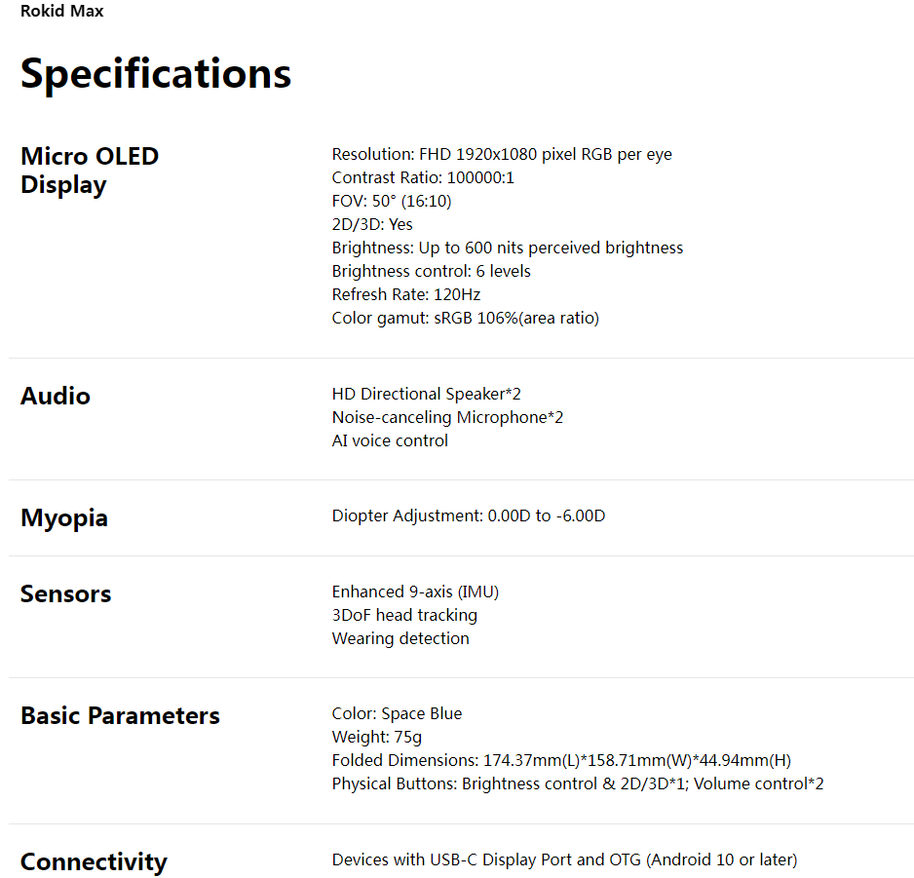Click the Diopter Adjustment specification text
Screen dimensions: 914x878
tap(469, 515)
